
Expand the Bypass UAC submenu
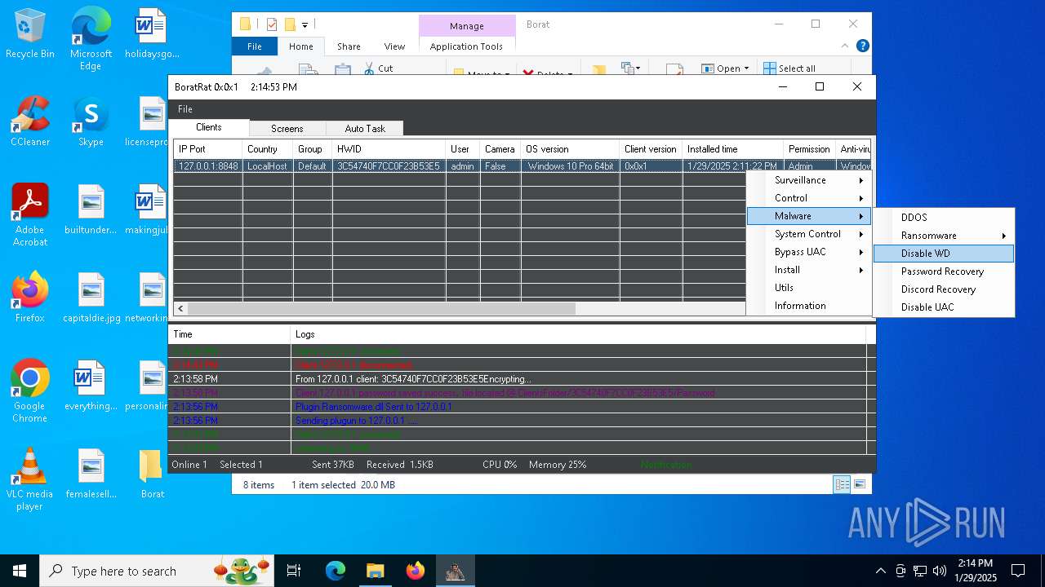809,252
